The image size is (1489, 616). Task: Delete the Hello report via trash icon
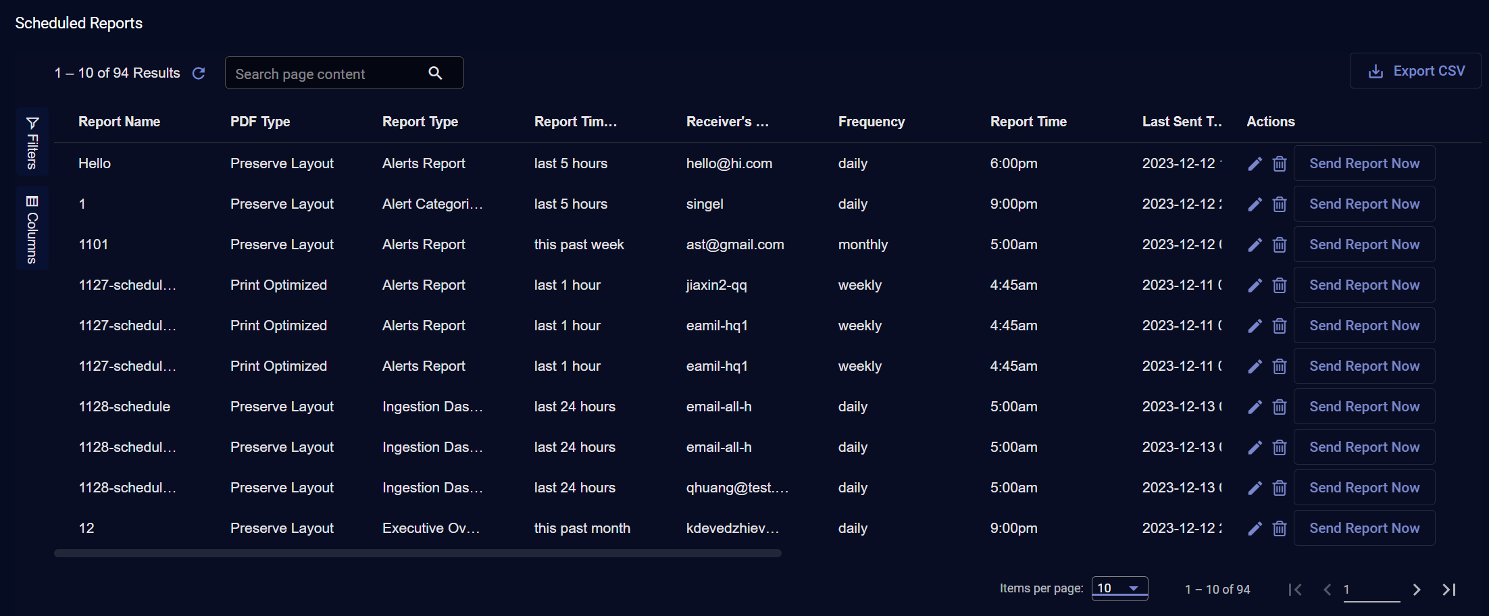point(1280,163)
